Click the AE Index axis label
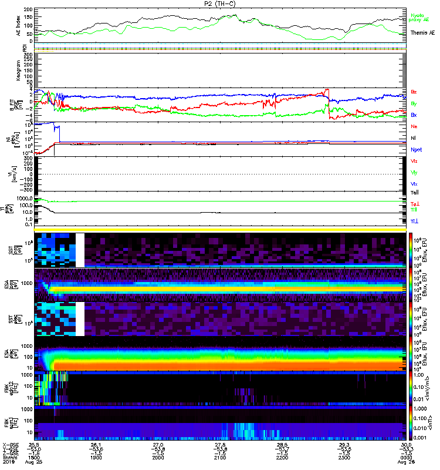Image resolution: width=440 pixels, height=470 pixels. tap(19, 26)
